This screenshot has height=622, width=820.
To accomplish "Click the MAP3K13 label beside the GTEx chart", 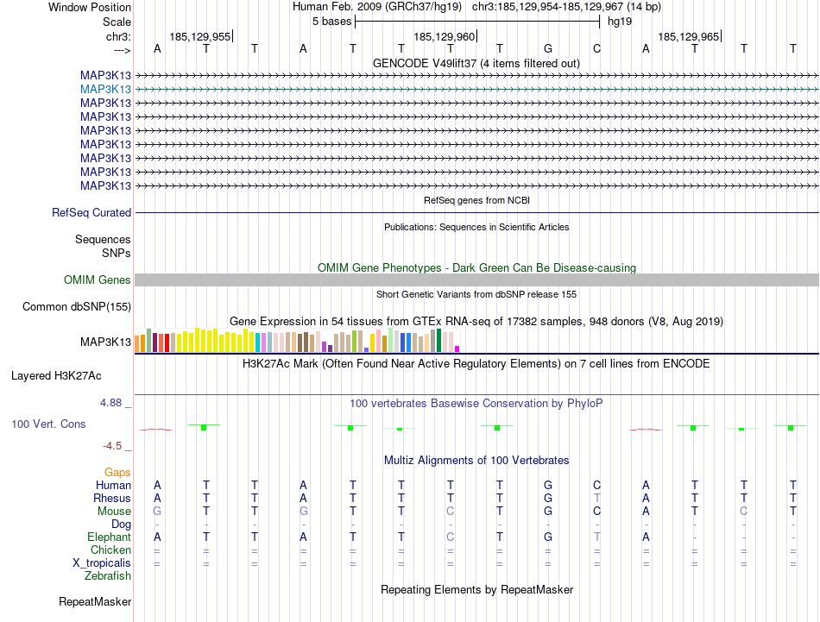I will point(105,342).
